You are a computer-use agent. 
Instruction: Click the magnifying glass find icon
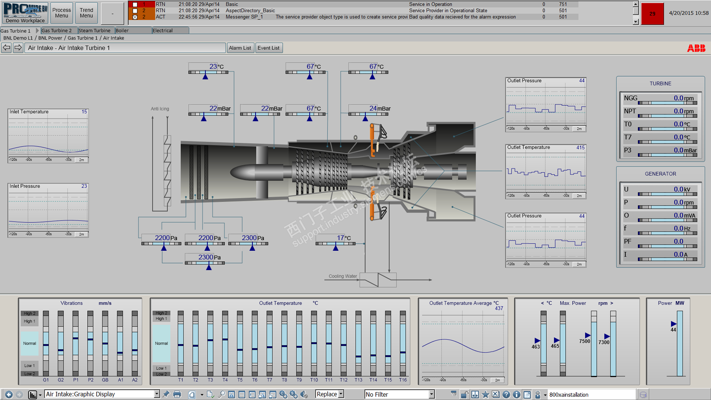221,394
